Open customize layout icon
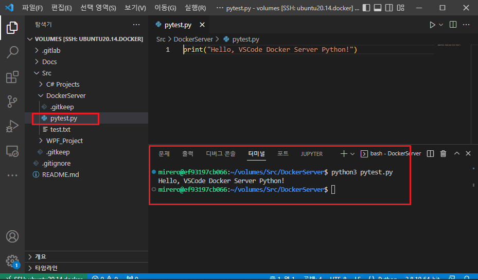The height and width of the screenshot is (280, 478). pyautogui.click(x=401, y=8)
